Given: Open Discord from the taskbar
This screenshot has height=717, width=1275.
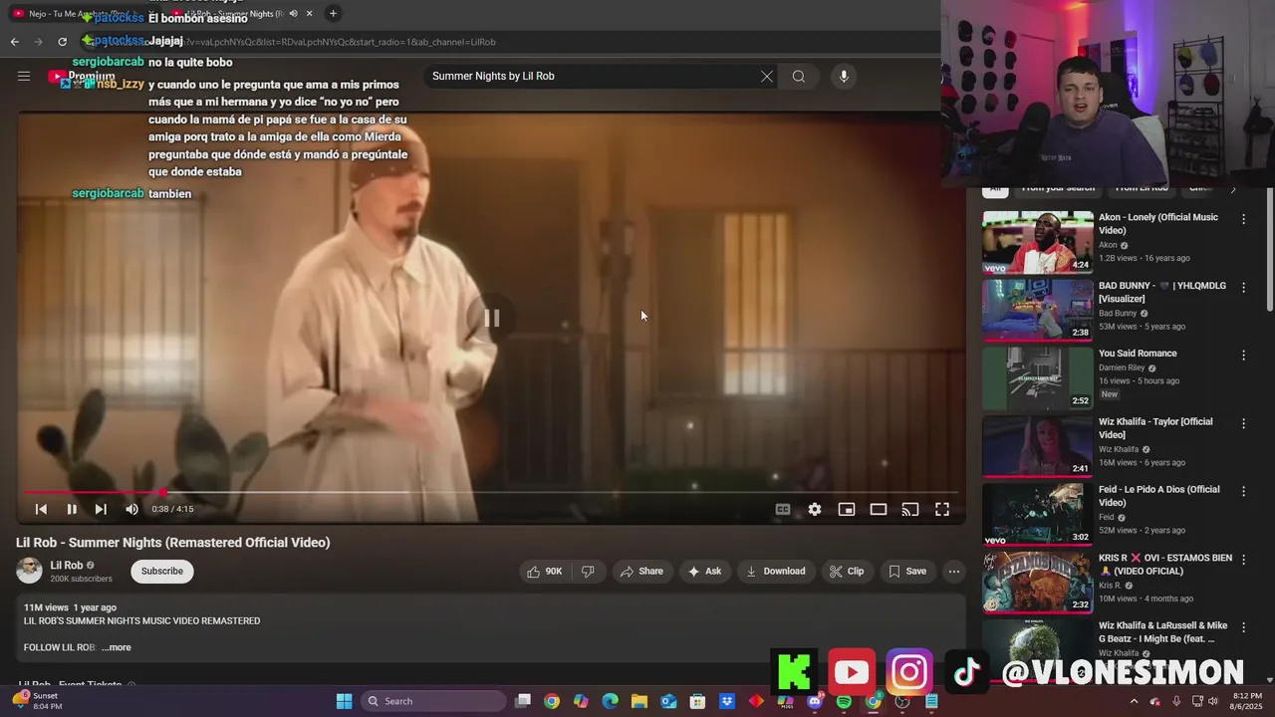Looking at the screenshot, I should click(x=815, y=701).
